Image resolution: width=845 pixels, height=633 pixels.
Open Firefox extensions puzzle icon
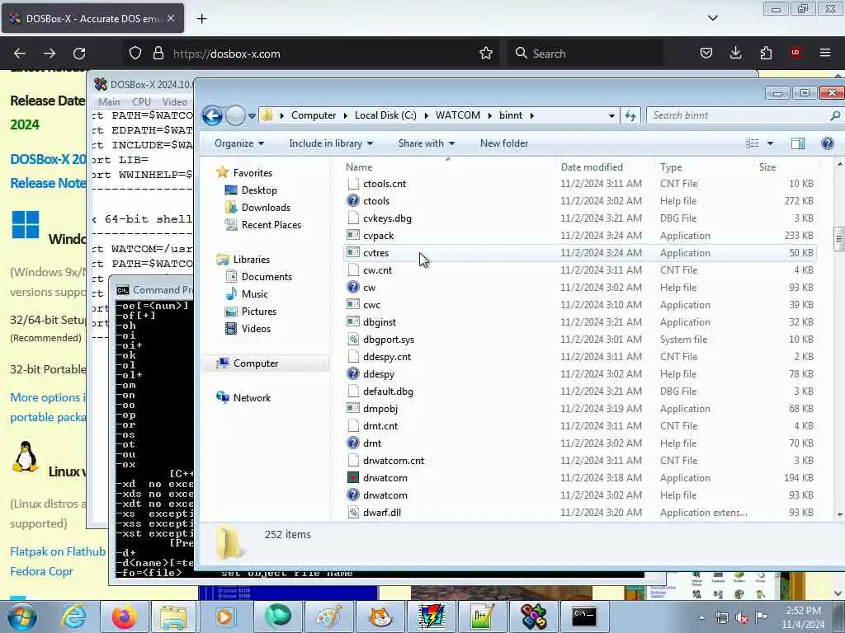(766, 53)
